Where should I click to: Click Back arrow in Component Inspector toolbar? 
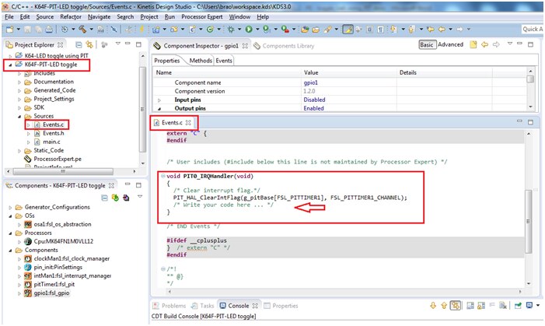484,44
